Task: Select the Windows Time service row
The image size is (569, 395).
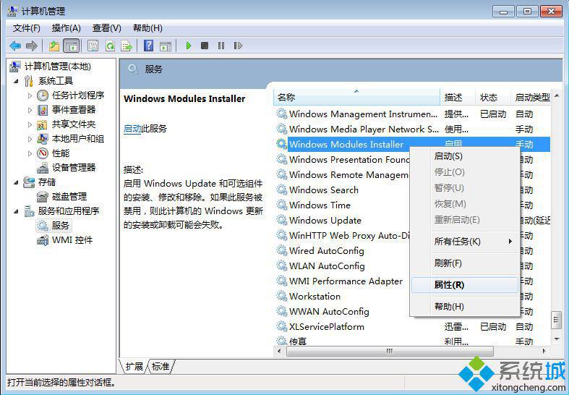Action: coord(342,205)
